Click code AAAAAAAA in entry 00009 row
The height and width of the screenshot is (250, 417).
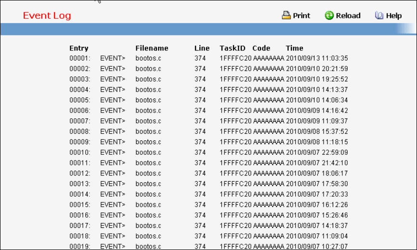[x=269, y=142]
